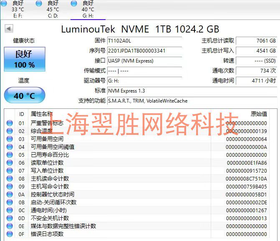
Task: Select the C: D: drive tab
Action: [53, 9]
